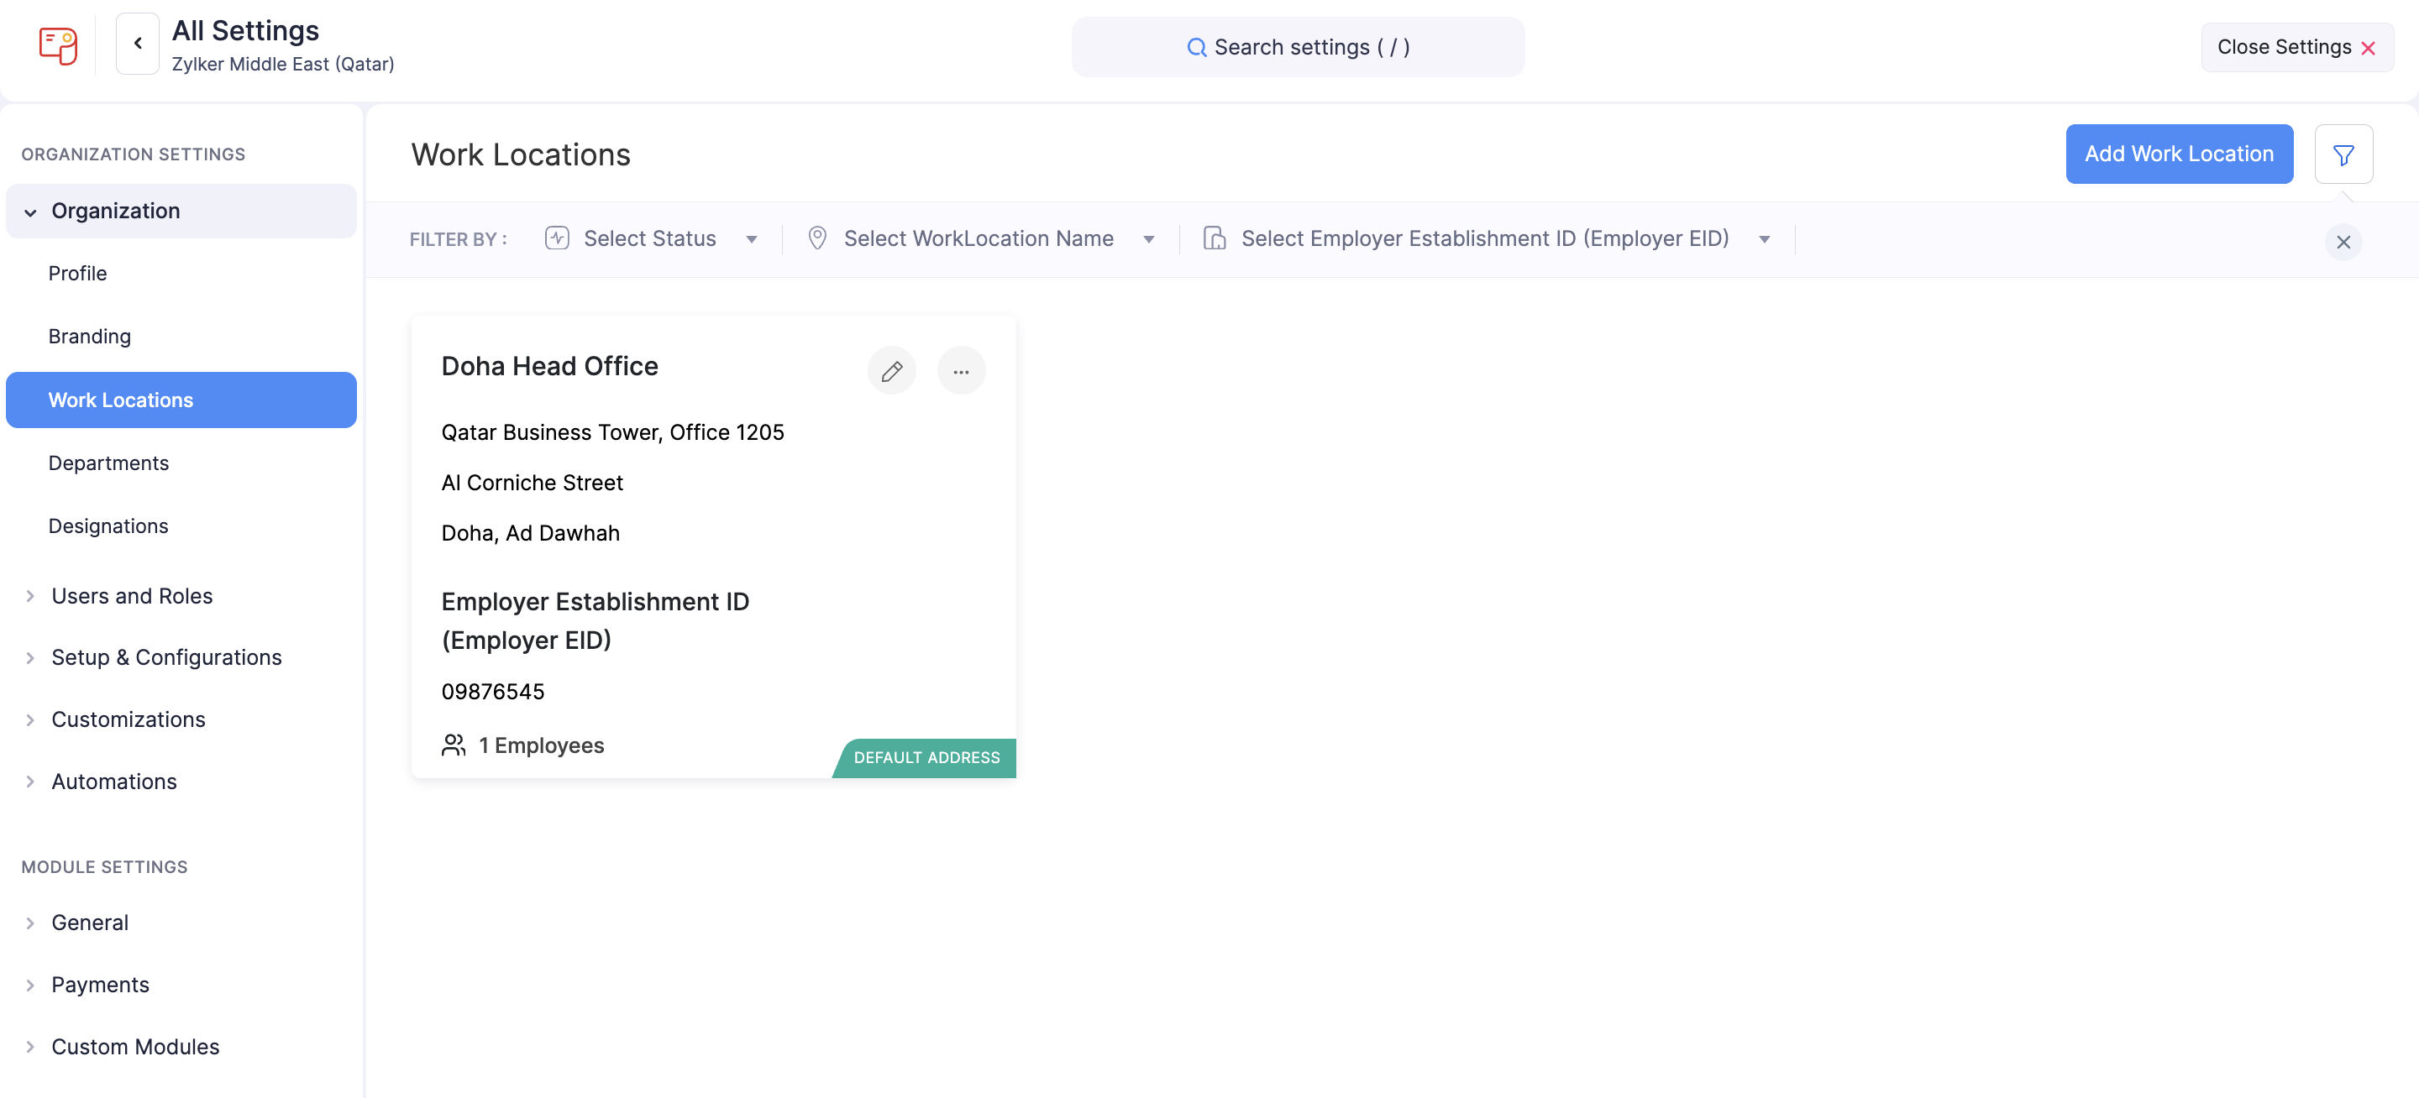Toggle the filter funnel icon
Viewport: 2419px width, 1098px height.
pyautogui.click(x=2343, y=154)
